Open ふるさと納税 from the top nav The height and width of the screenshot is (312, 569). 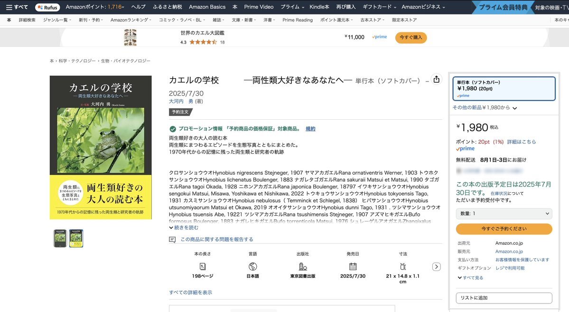click(168, 7)
